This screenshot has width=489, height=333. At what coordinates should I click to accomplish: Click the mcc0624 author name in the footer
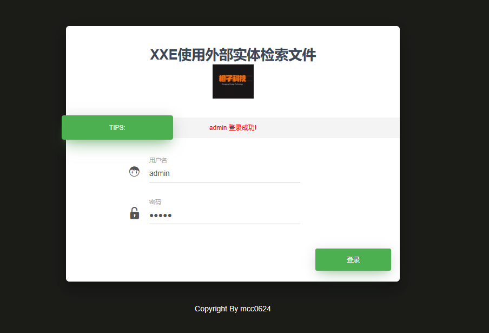tap(255, 309)
